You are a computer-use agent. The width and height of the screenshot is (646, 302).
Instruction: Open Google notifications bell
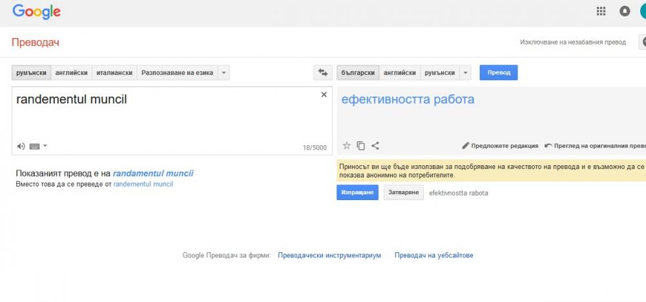(625, 11)
